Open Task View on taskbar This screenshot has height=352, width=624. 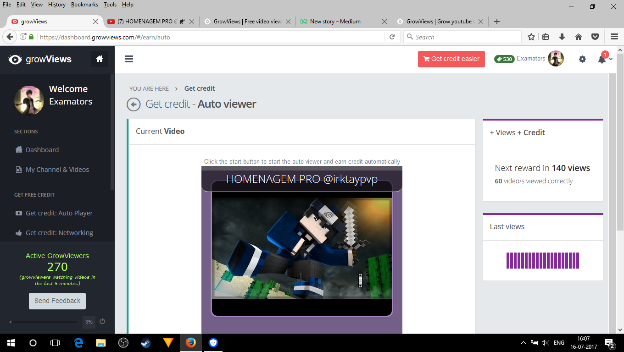(x=55, y=342)
